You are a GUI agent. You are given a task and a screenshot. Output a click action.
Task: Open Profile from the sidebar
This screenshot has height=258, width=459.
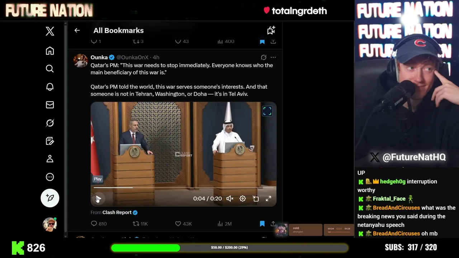tap(50, 159)
